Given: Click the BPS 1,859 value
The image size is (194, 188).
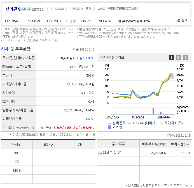Looking at the screenshot, I should [x=32, y=21].
